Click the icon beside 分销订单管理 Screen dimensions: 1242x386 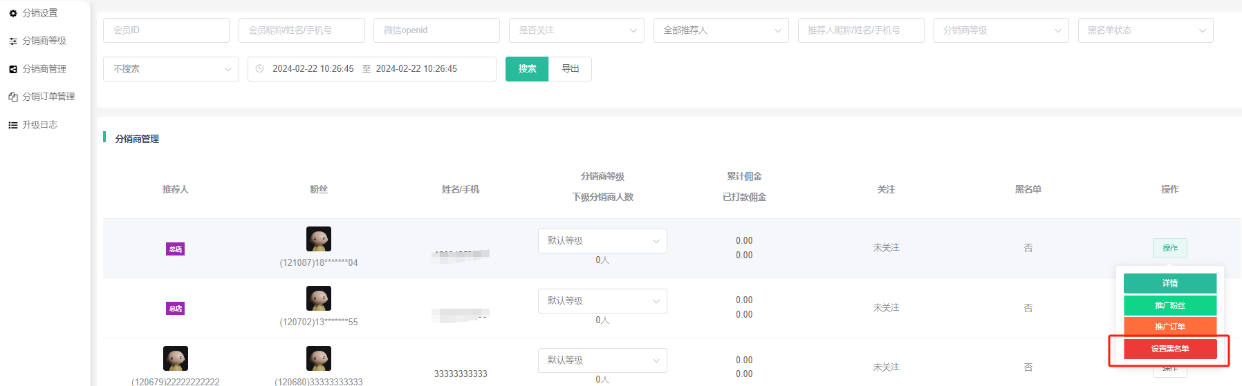(x=13, y=97)
